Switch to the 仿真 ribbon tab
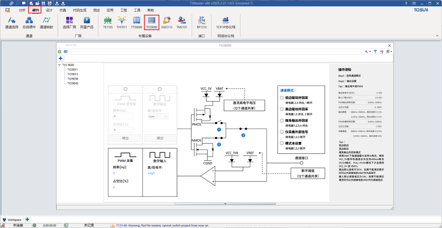This screenshot has height=228, width=442. click(63, 10)
